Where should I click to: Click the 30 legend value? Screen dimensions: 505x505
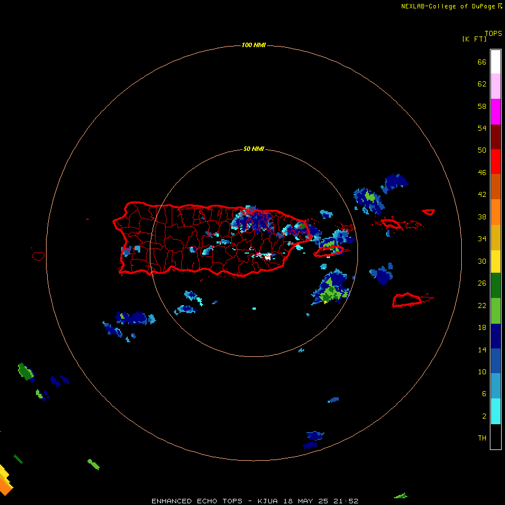tap(482, 261)
